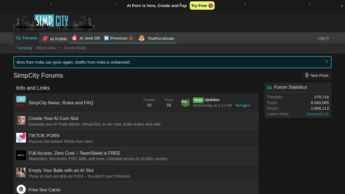Click the TIKTOK PORN heart icon
Viewport: 345px width, 194px height.
pos(21,138)
